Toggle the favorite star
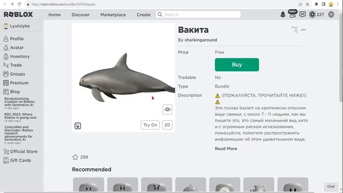This screenshot has height=193, width=343. (75, 157)
